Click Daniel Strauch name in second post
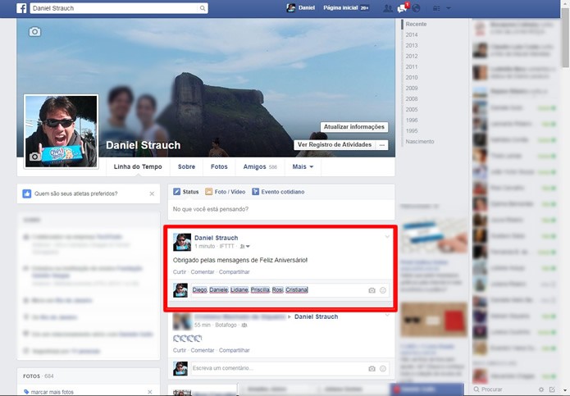Image resolution: width=570 pixels, height=396 pixels. coord(316,316)
